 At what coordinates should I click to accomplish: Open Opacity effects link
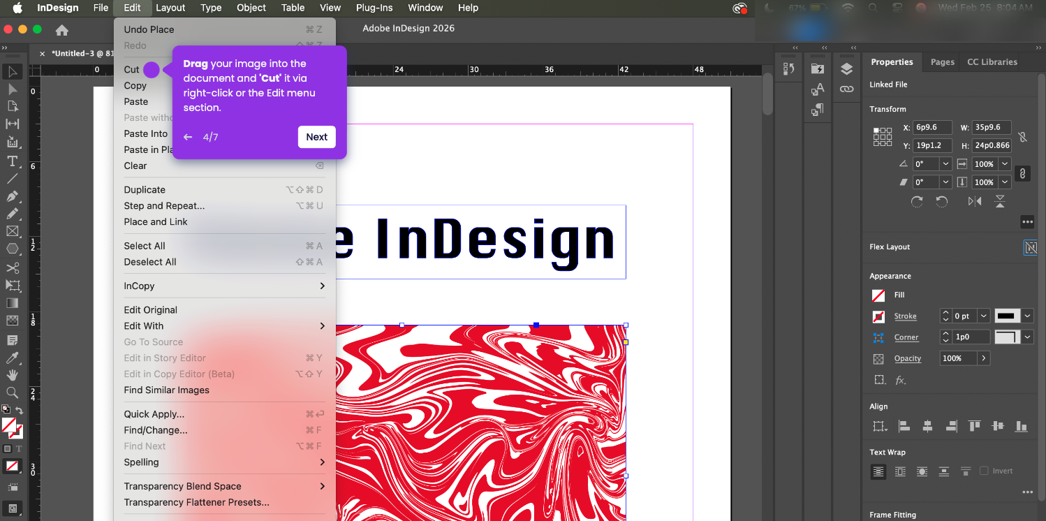908,358
